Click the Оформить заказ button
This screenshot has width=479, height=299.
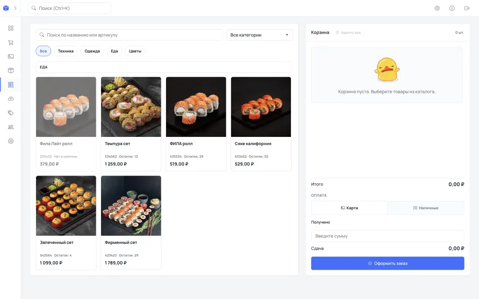tap(388, 263)
